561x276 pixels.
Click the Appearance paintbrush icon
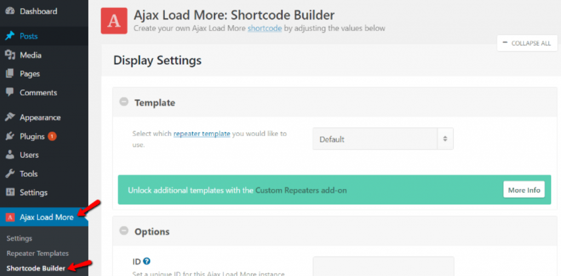click(x=10, y=118)
